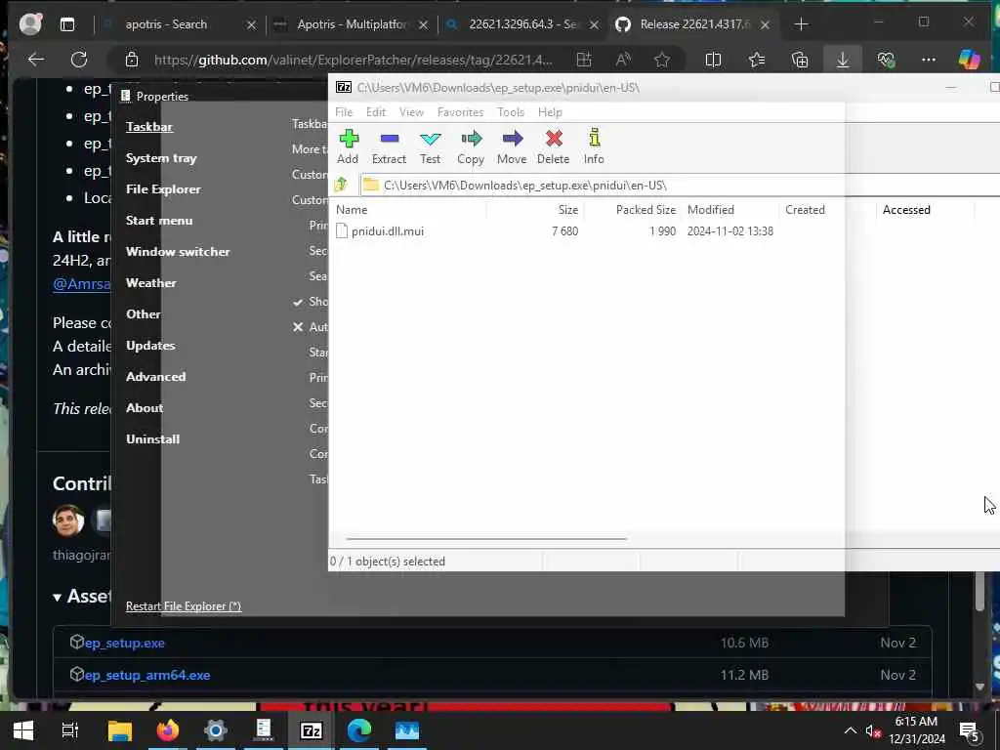1000x750 pixels.
Task: Click the 7-Zip horizontal scrollbar
Action: (x=486, y=539)
